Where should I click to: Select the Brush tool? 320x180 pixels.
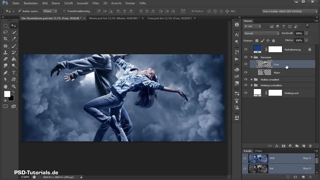click(x=14, y=46)
